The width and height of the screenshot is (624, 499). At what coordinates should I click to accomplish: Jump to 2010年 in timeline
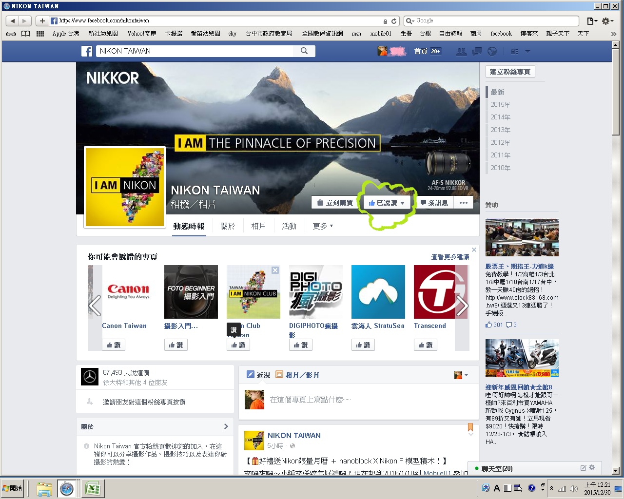tap(500, 168)
